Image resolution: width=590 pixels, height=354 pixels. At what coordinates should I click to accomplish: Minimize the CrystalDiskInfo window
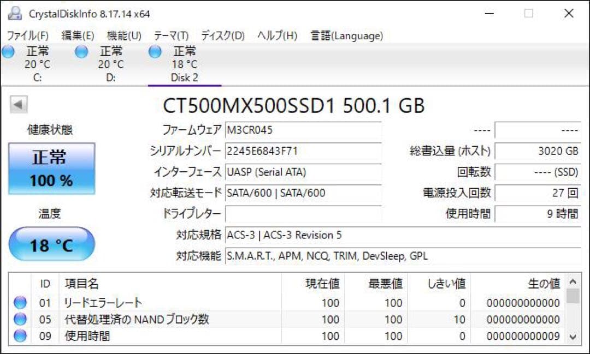(x=489, y=14)
